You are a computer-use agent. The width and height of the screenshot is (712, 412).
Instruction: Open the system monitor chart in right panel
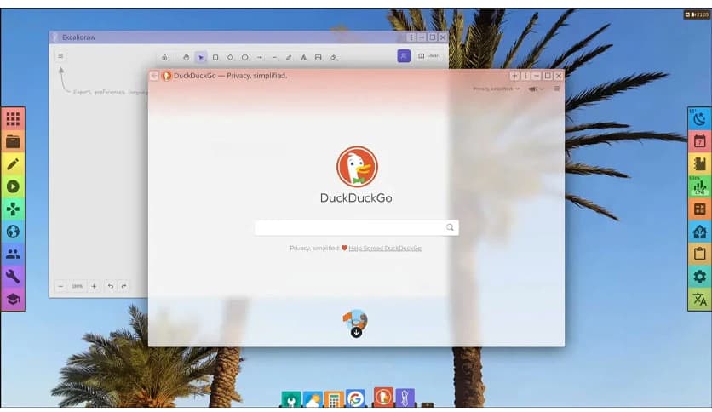(700, 186)
